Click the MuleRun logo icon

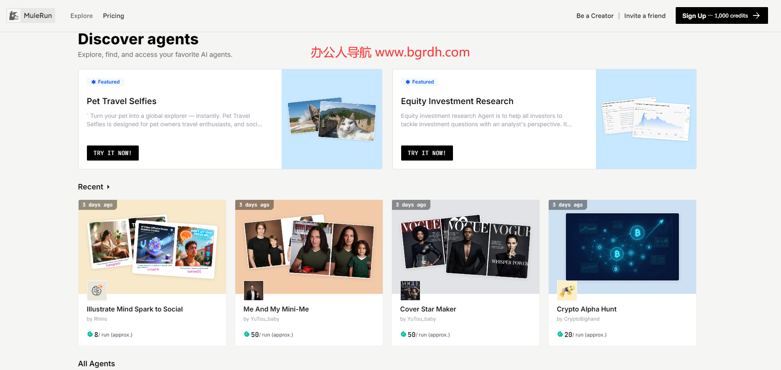coord(14,16)
